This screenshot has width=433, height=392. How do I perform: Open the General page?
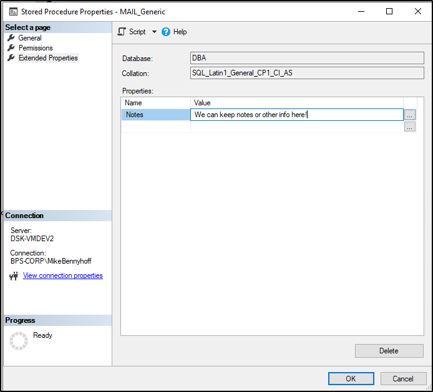pos(30,38)
